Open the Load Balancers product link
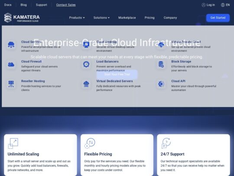This screenshot has height=176, width=234. 107,62
